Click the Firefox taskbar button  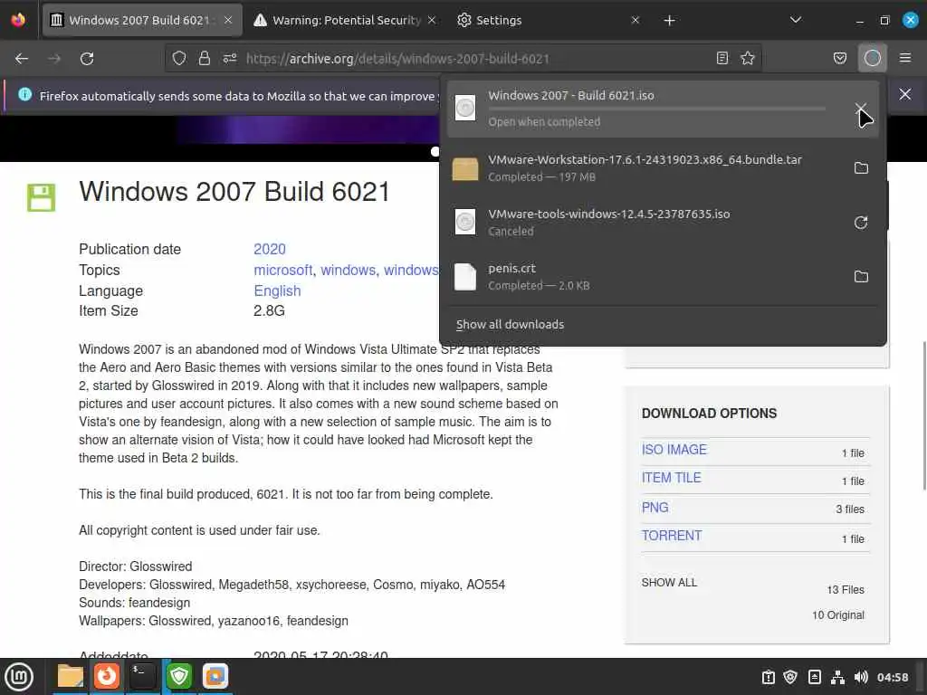[x=107, y=677]
